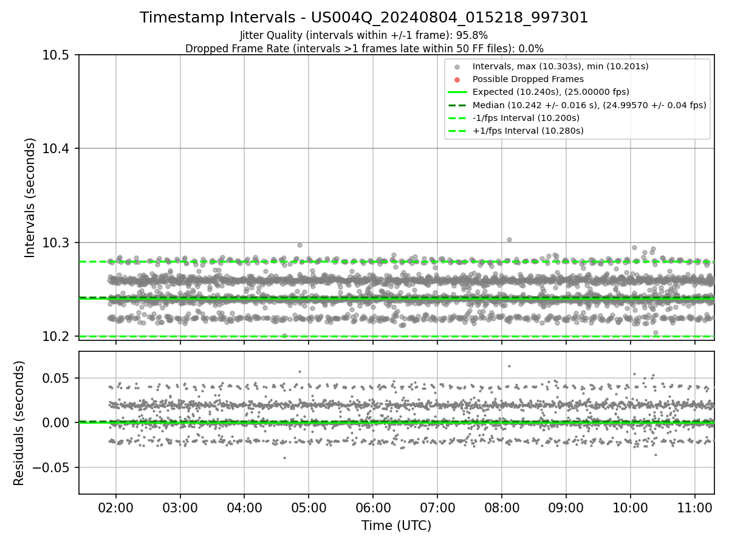This screenshot has height=547, width=729.
Task: Click the 05:00 time tick label
Action: tap(309, 507)
